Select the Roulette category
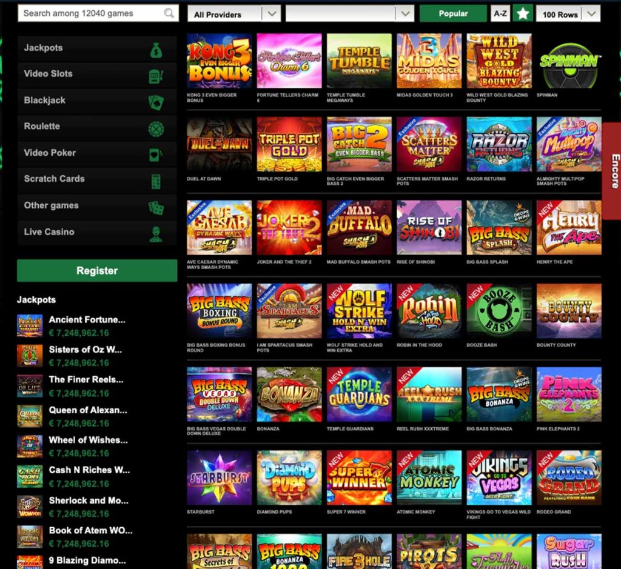Viewport: 621px width, 569px height. [x=97, y=127]
